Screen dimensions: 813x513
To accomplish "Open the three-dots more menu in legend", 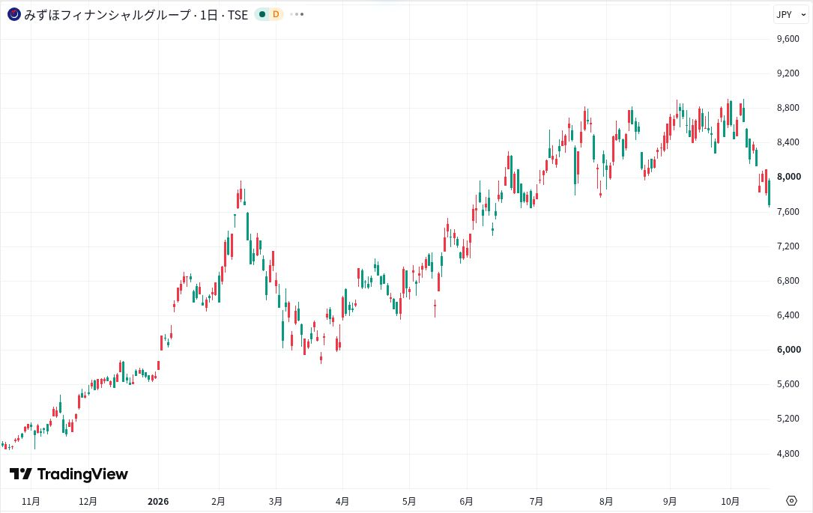I will (x=297, y=14).
